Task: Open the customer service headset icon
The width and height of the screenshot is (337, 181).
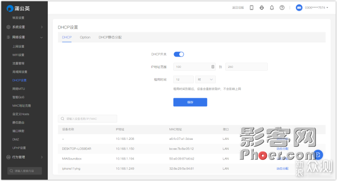Action: 262,8
